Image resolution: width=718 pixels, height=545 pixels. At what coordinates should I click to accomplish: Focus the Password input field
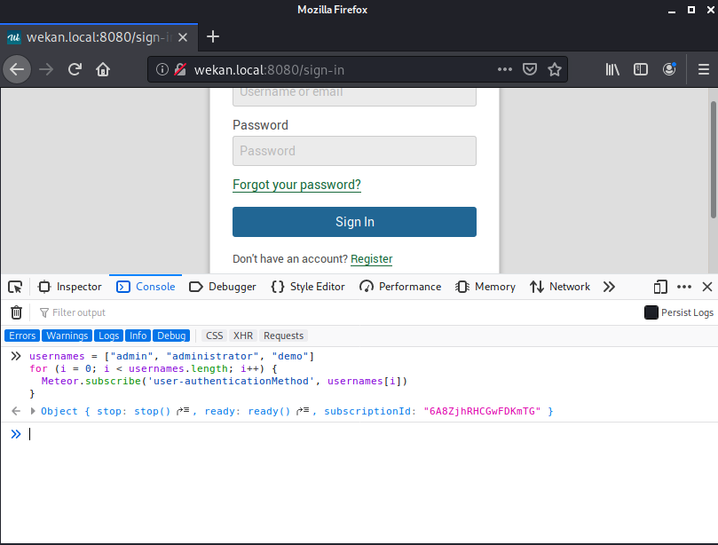353,151
